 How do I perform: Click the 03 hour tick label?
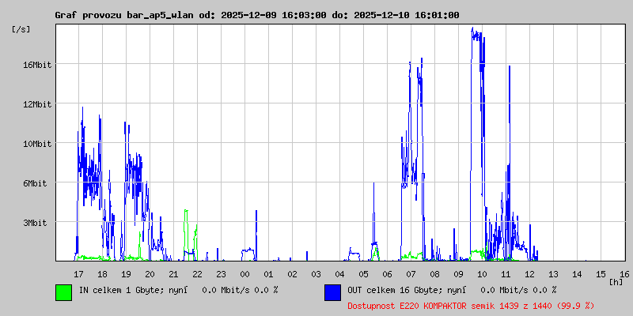point(316,274)
